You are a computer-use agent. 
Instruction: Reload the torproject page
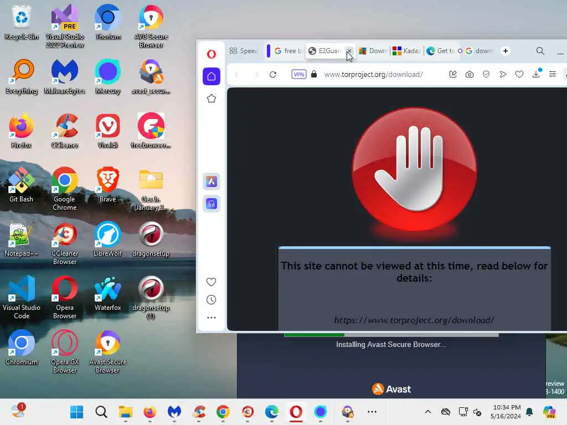point(273,75)
